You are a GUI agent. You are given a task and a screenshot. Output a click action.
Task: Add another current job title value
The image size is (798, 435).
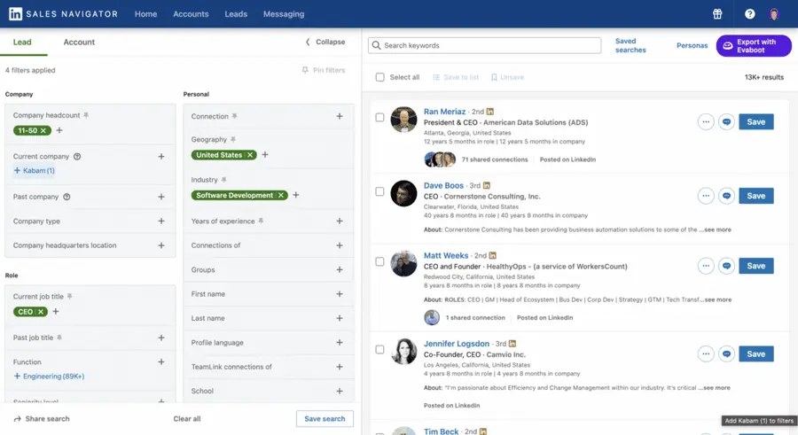(56, 311)
